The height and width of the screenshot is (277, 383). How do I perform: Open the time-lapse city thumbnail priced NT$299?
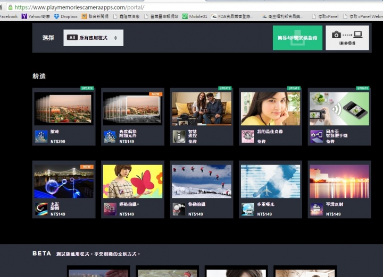pyautogui.click(x=64, y=109)
